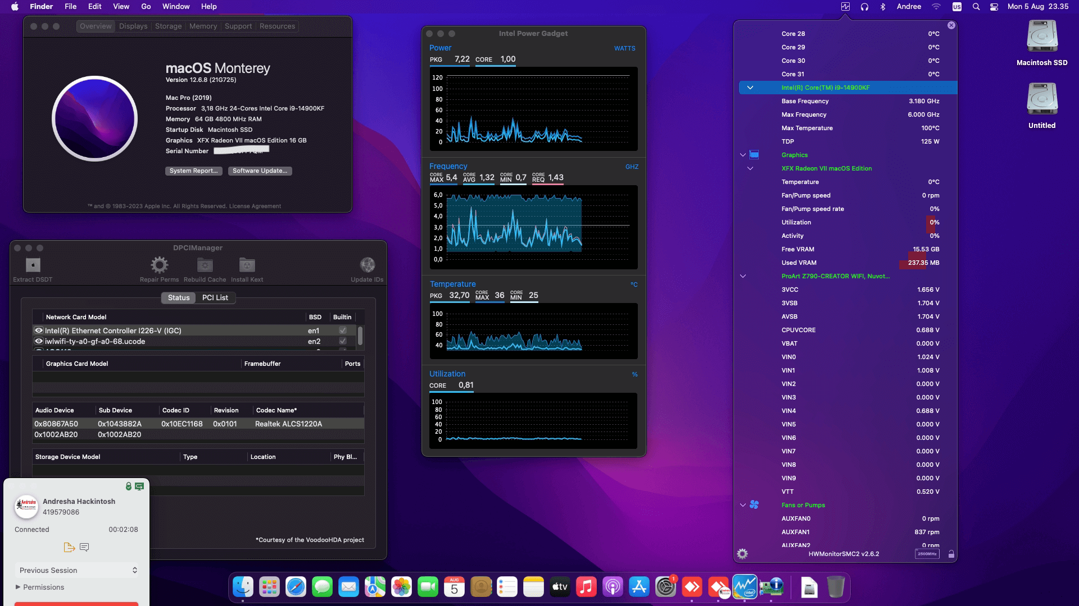Toggle the Builtin checkbox for en1
This screenshot has width=1079, height=606.
343,330
